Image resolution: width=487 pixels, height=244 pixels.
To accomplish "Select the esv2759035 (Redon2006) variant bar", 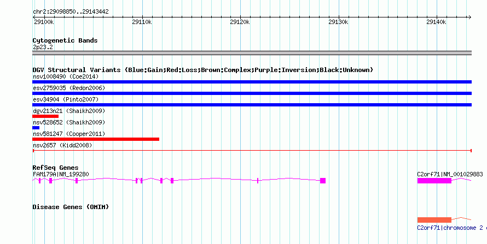I will (252, 93).
